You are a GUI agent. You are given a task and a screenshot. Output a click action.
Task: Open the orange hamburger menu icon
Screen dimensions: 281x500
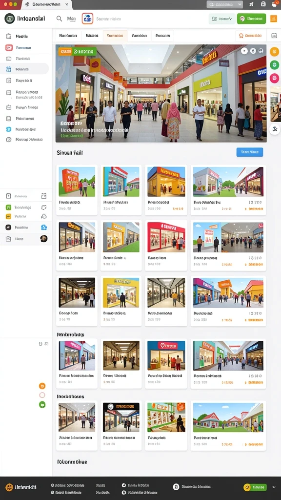point(273,19)
